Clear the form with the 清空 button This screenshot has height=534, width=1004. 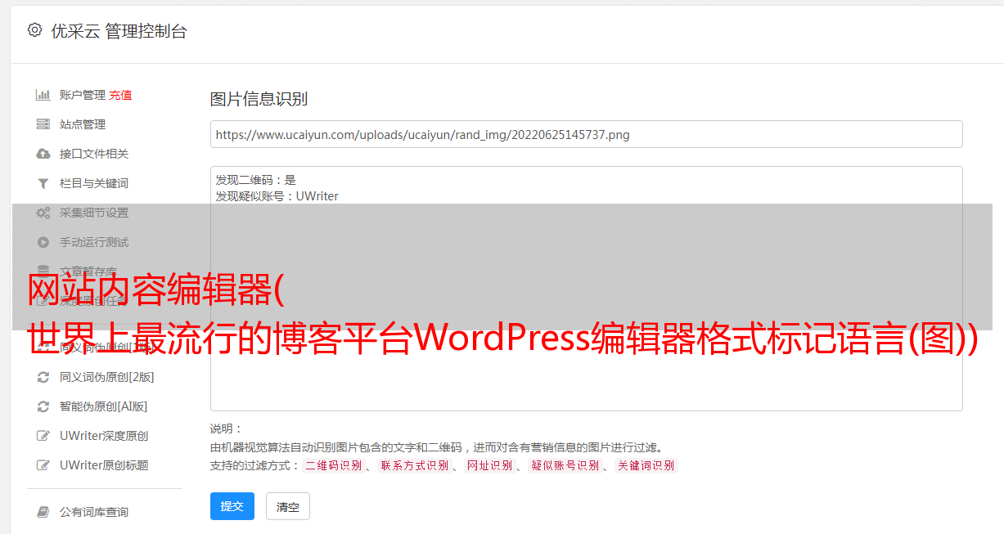click(288, 507)
